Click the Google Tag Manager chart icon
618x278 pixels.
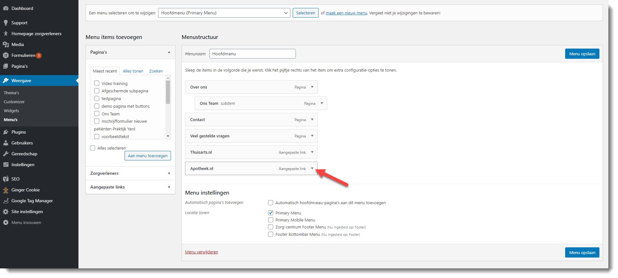[6, 201]
